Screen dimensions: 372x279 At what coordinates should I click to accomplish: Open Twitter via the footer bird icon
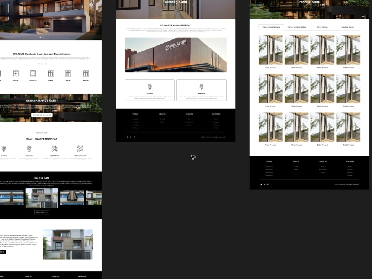(x=127, y=137)
